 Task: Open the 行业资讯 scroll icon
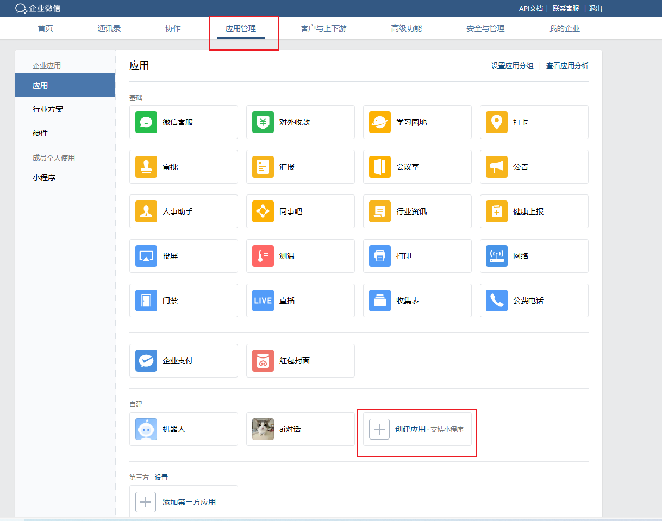pyautogui.click(x=380, y=211)
